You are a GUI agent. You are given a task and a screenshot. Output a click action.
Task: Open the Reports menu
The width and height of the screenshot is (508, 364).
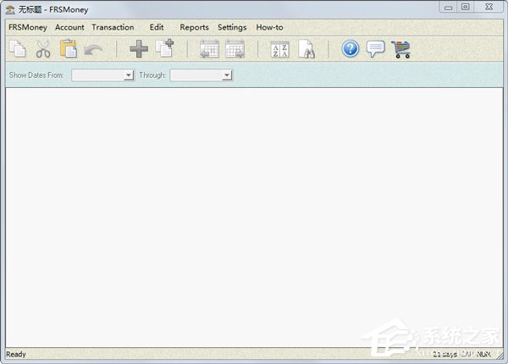(194, 27)
